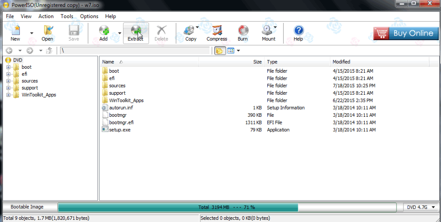Click the Copy disc toolbar icon
This screenshot has width=441, height=222.
pos(190,33)
